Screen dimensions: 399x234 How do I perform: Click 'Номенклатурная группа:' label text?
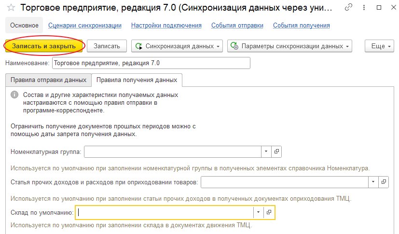[x=46, y=152]
